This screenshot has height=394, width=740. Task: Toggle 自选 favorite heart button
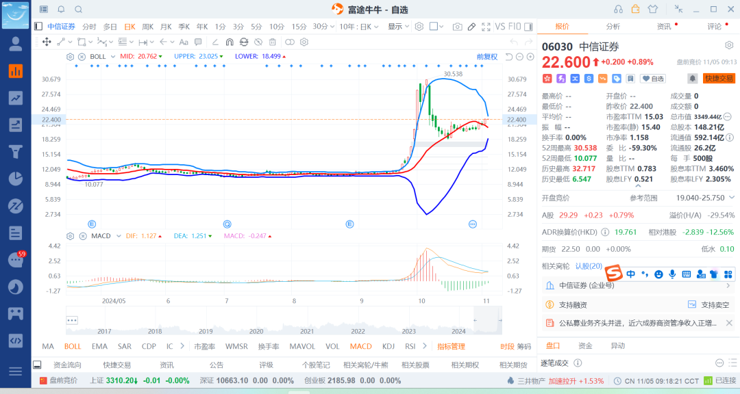pos(653,79)
